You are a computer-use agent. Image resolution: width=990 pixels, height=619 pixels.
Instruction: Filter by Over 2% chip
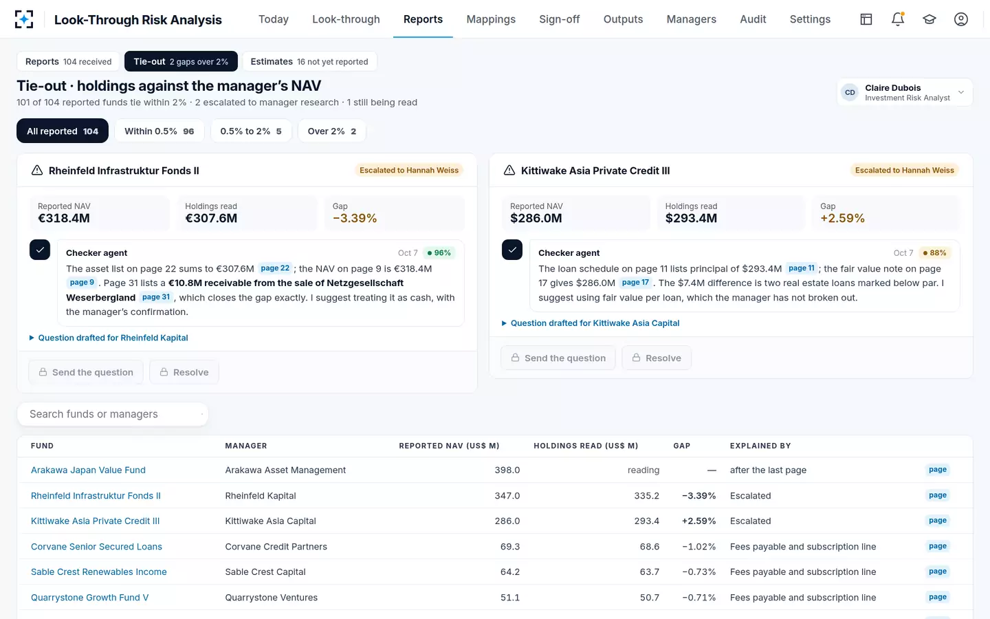pyautogui.click(x=332, y=131)
